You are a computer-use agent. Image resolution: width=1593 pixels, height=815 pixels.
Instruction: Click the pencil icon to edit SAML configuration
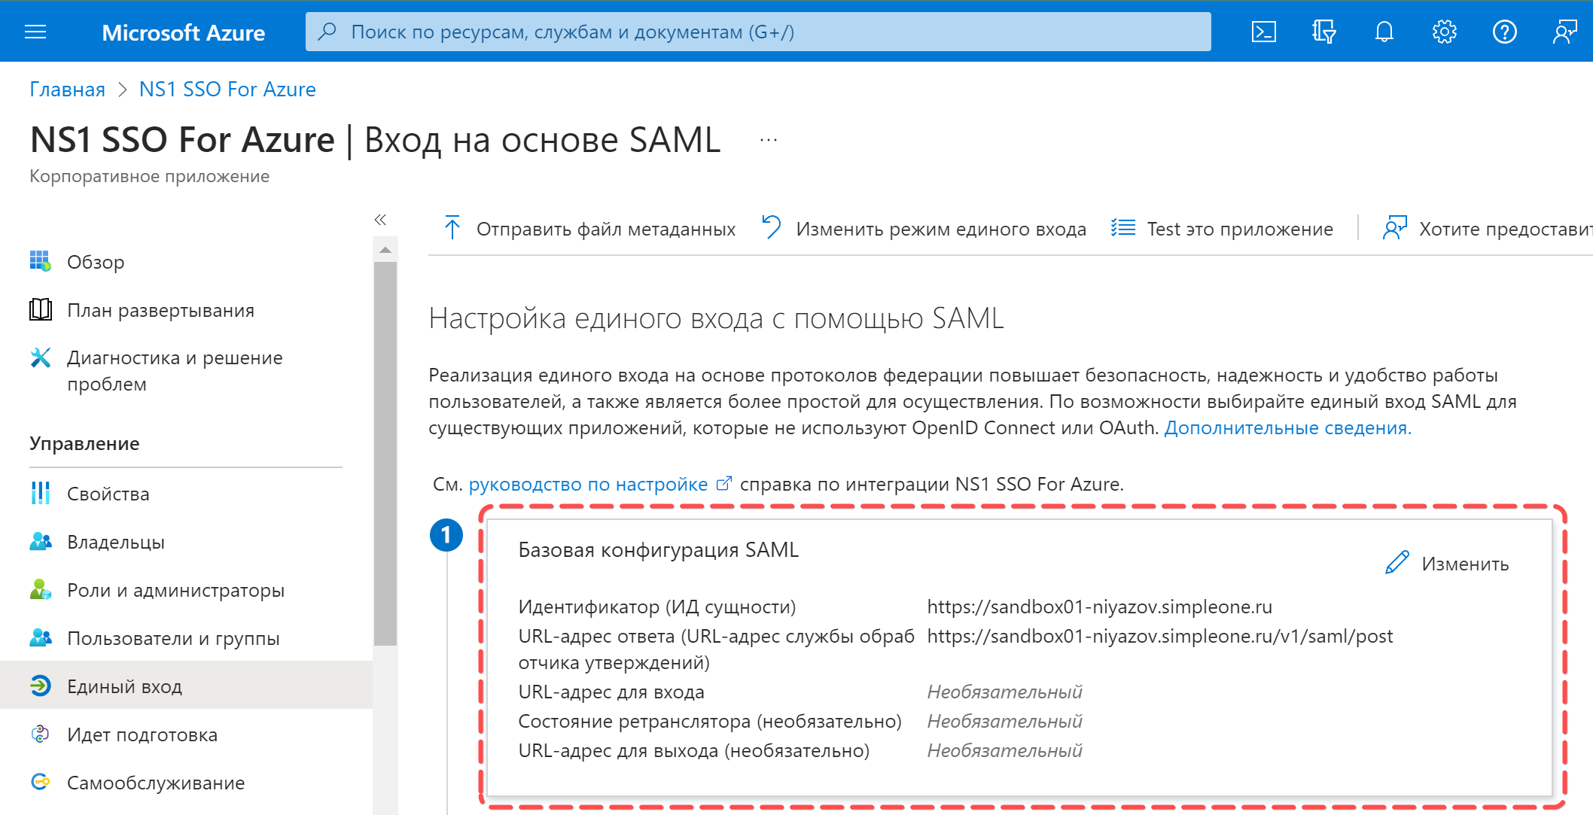[1397, 563]
